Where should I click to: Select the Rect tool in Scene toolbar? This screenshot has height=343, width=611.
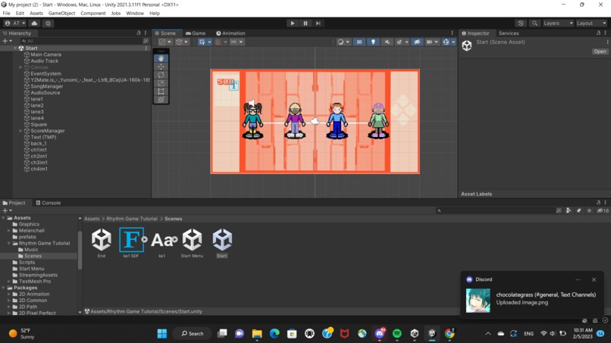coord(161,92)
